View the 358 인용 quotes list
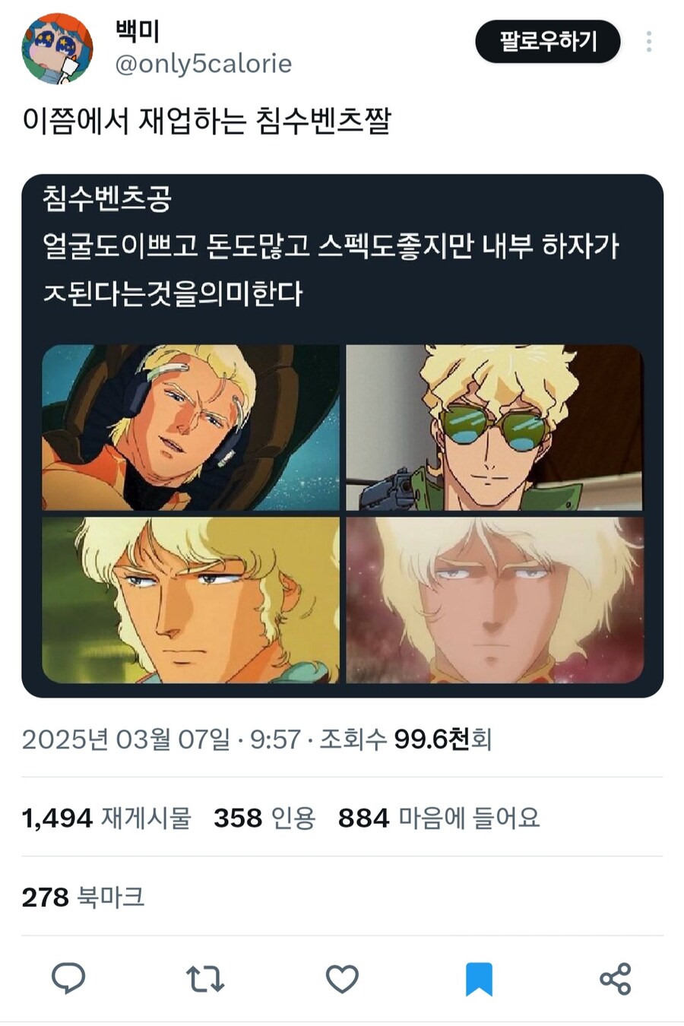Screen dimensions: 684x1026 264,818
